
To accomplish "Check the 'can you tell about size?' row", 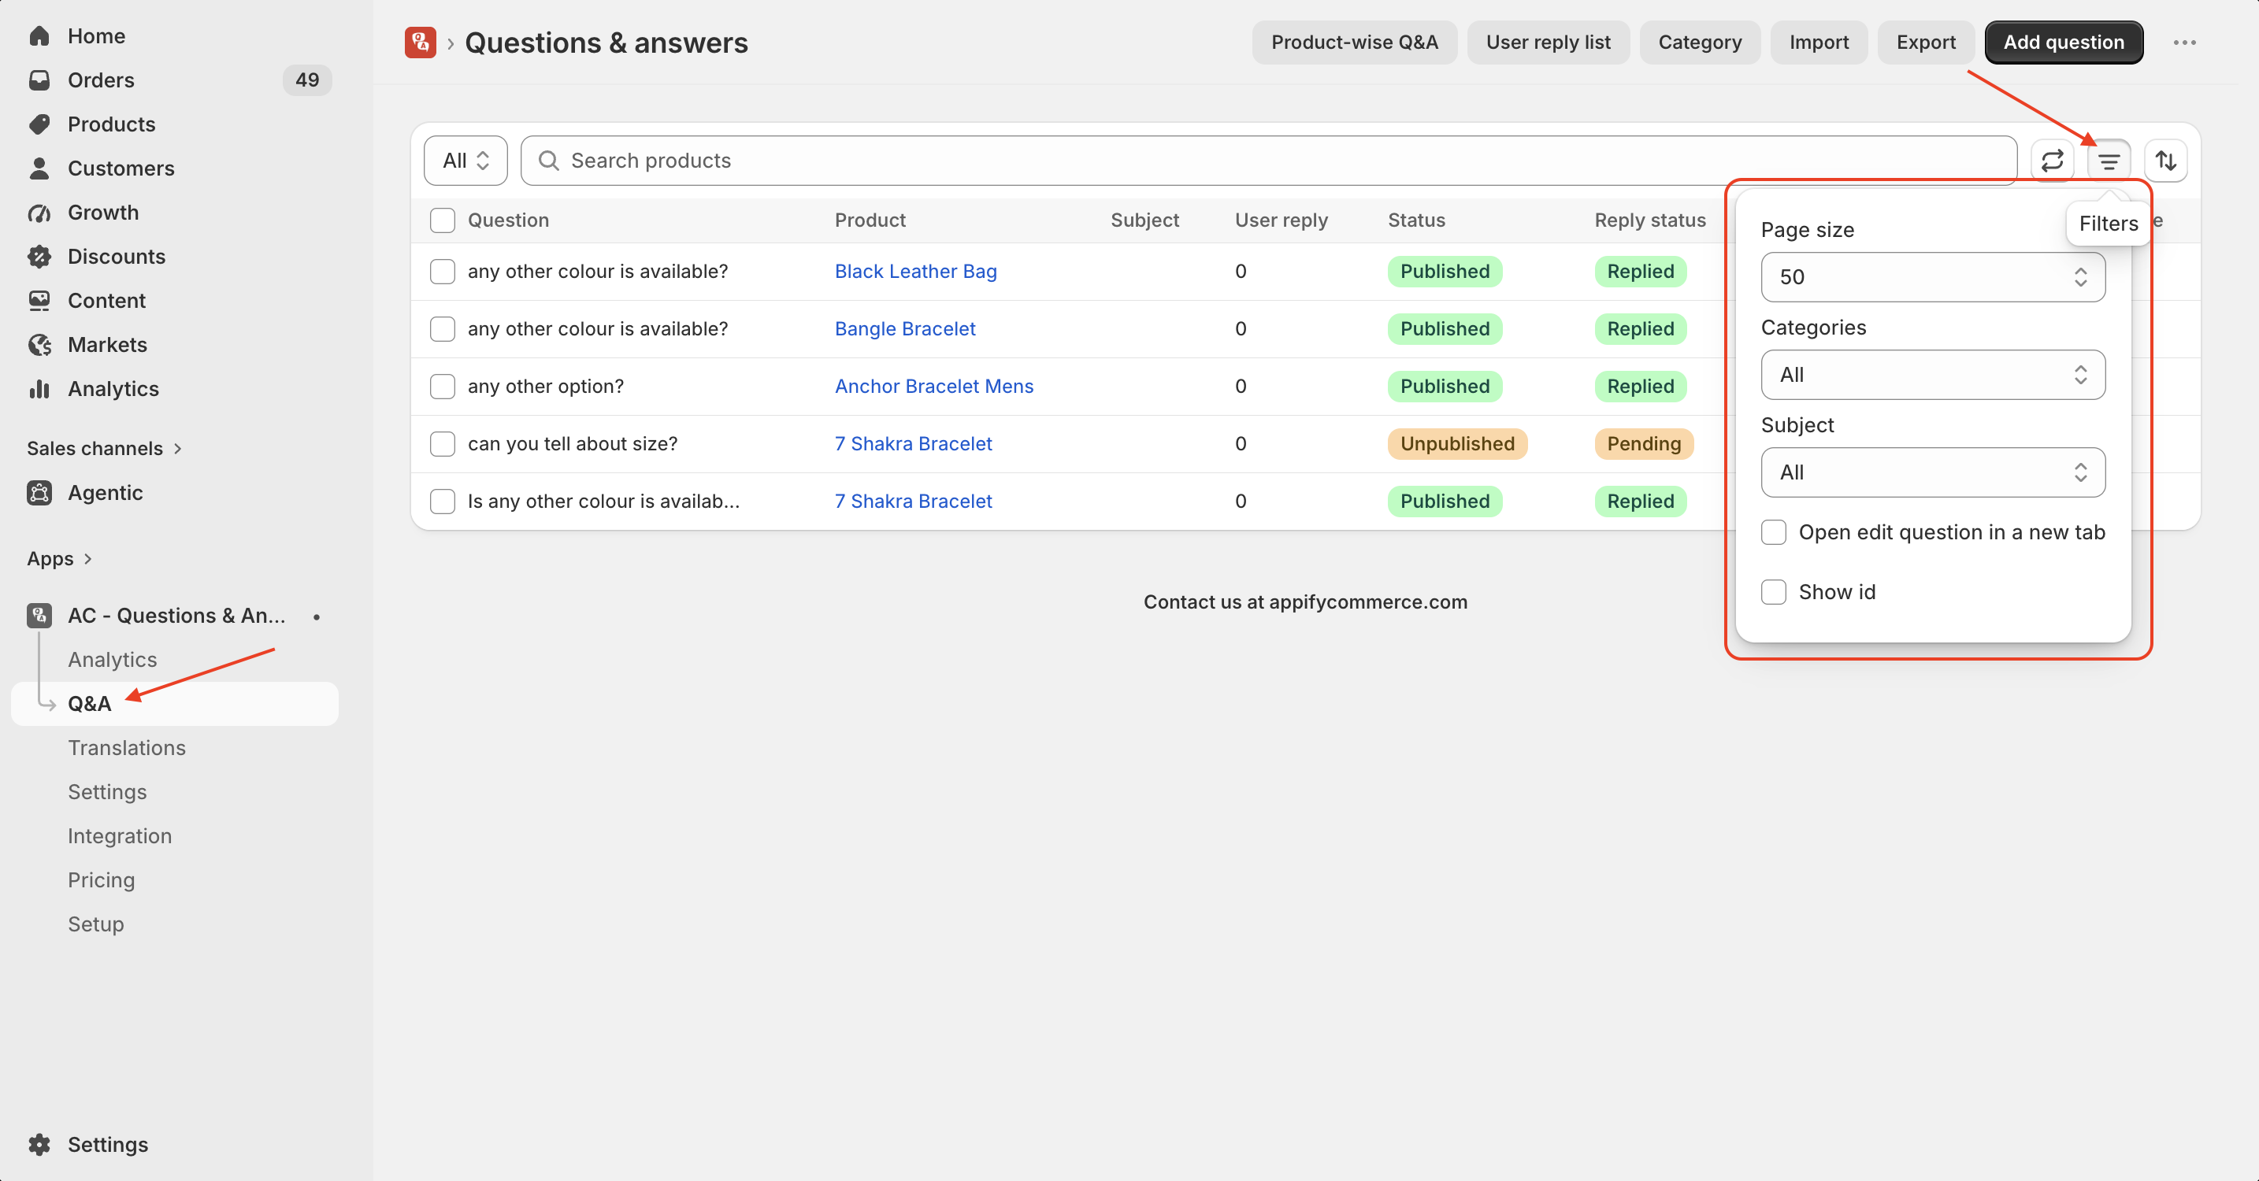I will coord(443,443).
